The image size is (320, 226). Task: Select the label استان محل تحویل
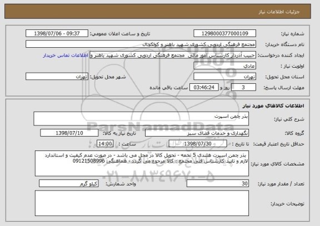click(x=284, y=77)
